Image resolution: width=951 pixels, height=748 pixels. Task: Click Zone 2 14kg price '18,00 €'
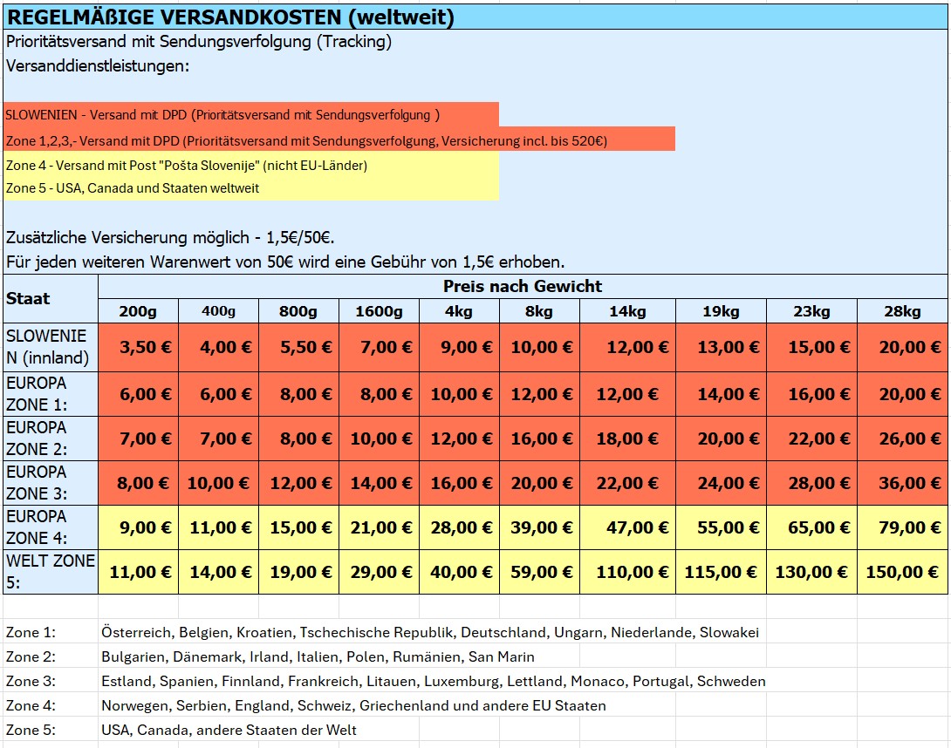point(627,439)
